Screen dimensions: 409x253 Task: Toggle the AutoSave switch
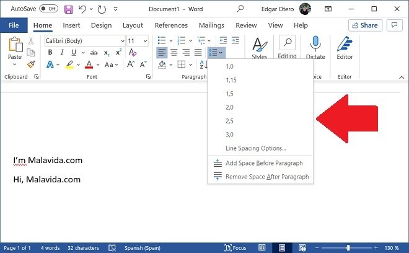49,9
